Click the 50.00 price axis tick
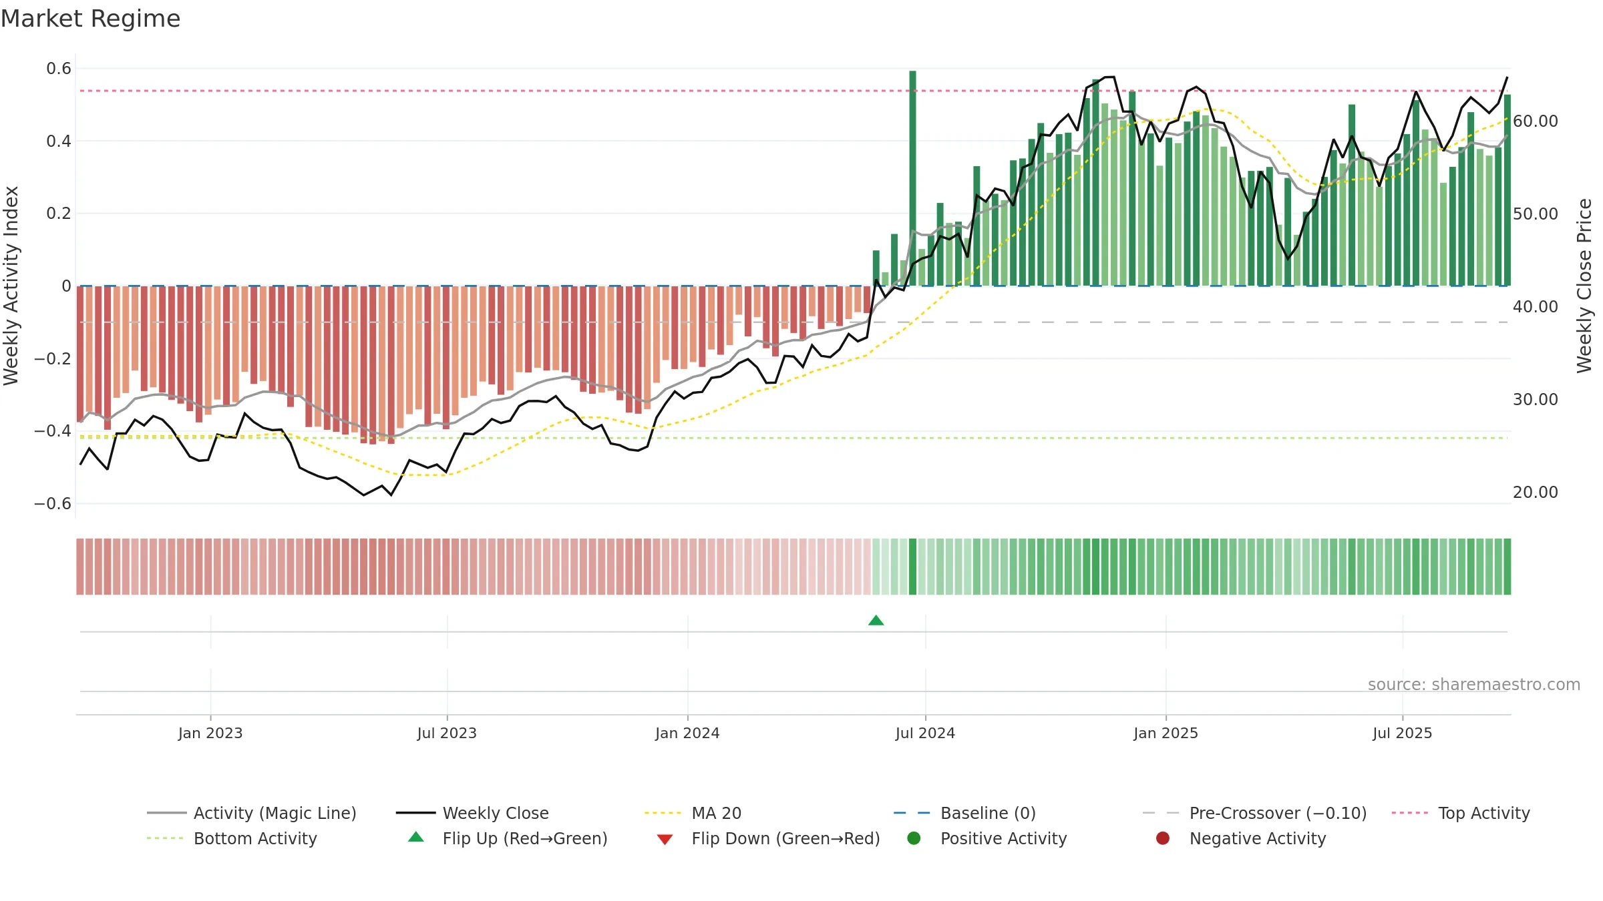1603x901 pixels. [1536, 214]
